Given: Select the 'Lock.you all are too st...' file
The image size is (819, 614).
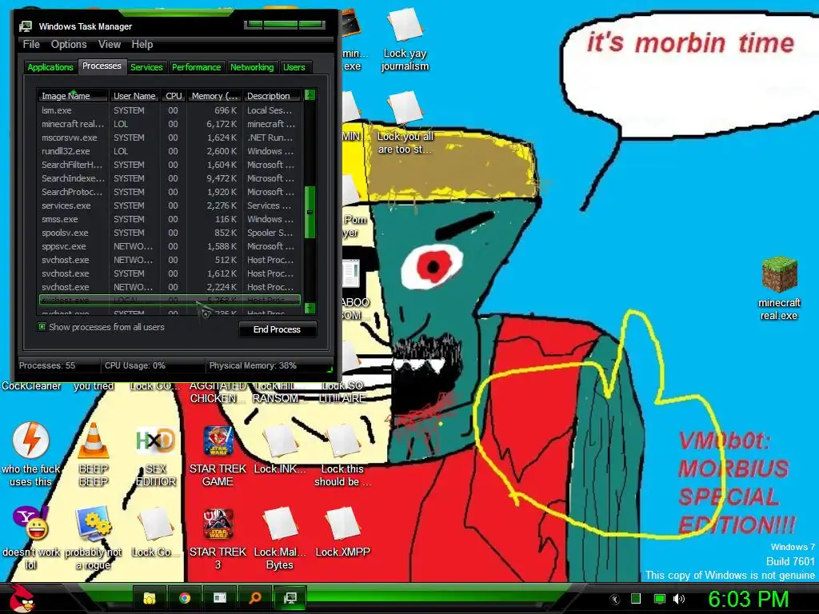Looking at the screenshot, I should (405, 123).
